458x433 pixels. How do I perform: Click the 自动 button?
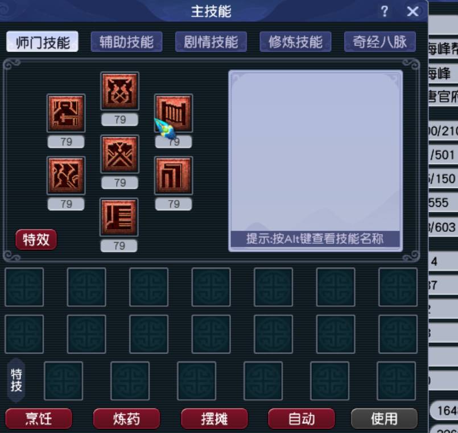(x=302, y=419)
